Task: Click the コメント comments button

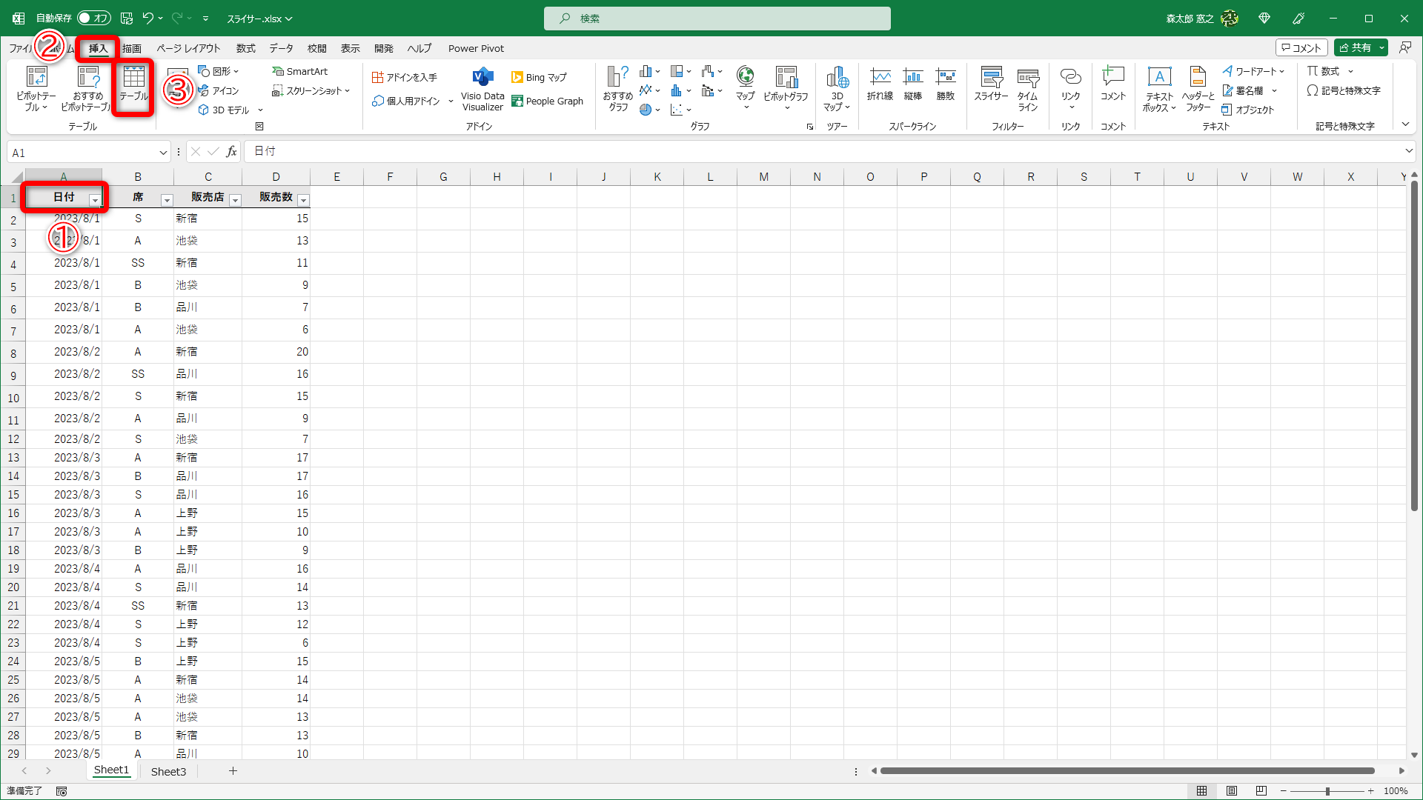Action: 1301,47
